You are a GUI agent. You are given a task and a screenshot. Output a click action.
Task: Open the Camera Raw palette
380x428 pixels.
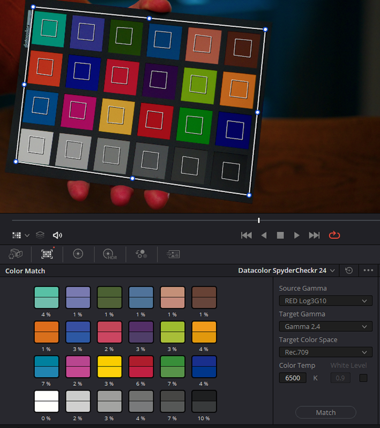(x=16, y=254)
